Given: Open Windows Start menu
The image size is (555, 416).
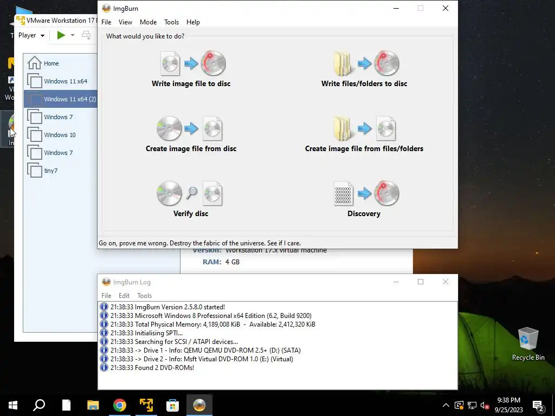Looking at the screenshot, I should coord(13,405).
